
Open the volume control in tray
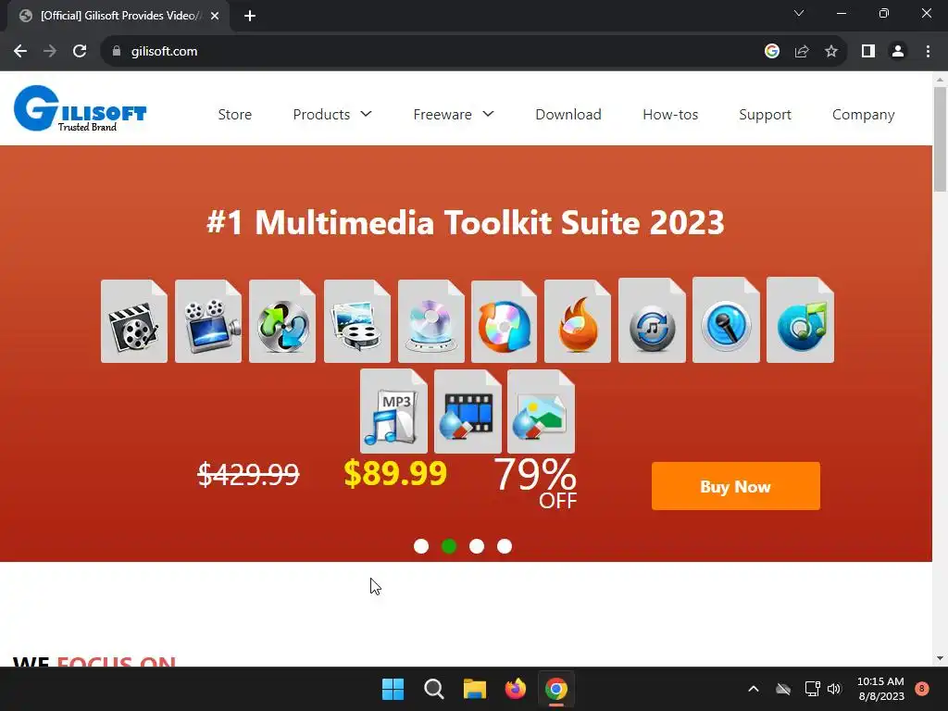[x=834, y=689]
